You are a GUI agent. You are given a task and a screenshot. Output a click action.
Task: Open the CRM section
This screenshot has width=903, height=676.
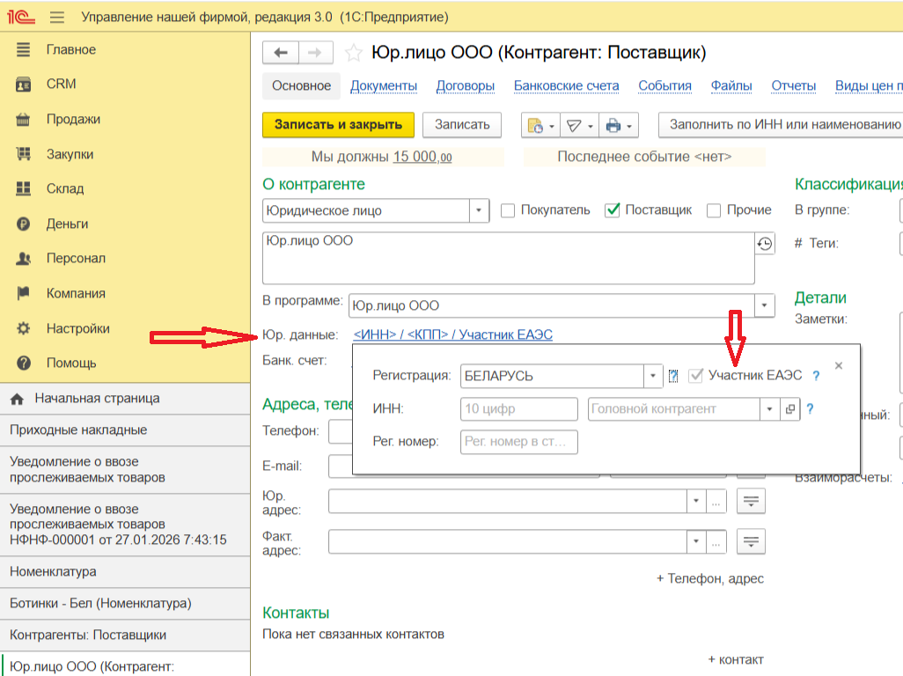click(x=61, y=84)
